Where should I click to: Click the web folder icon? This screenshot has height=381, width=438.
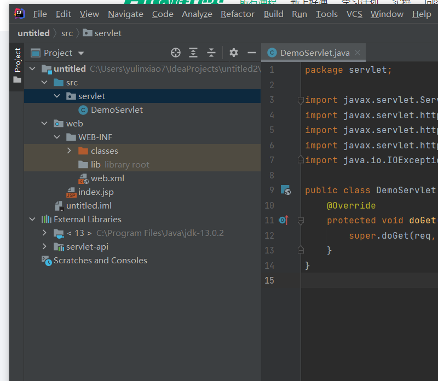59,124
